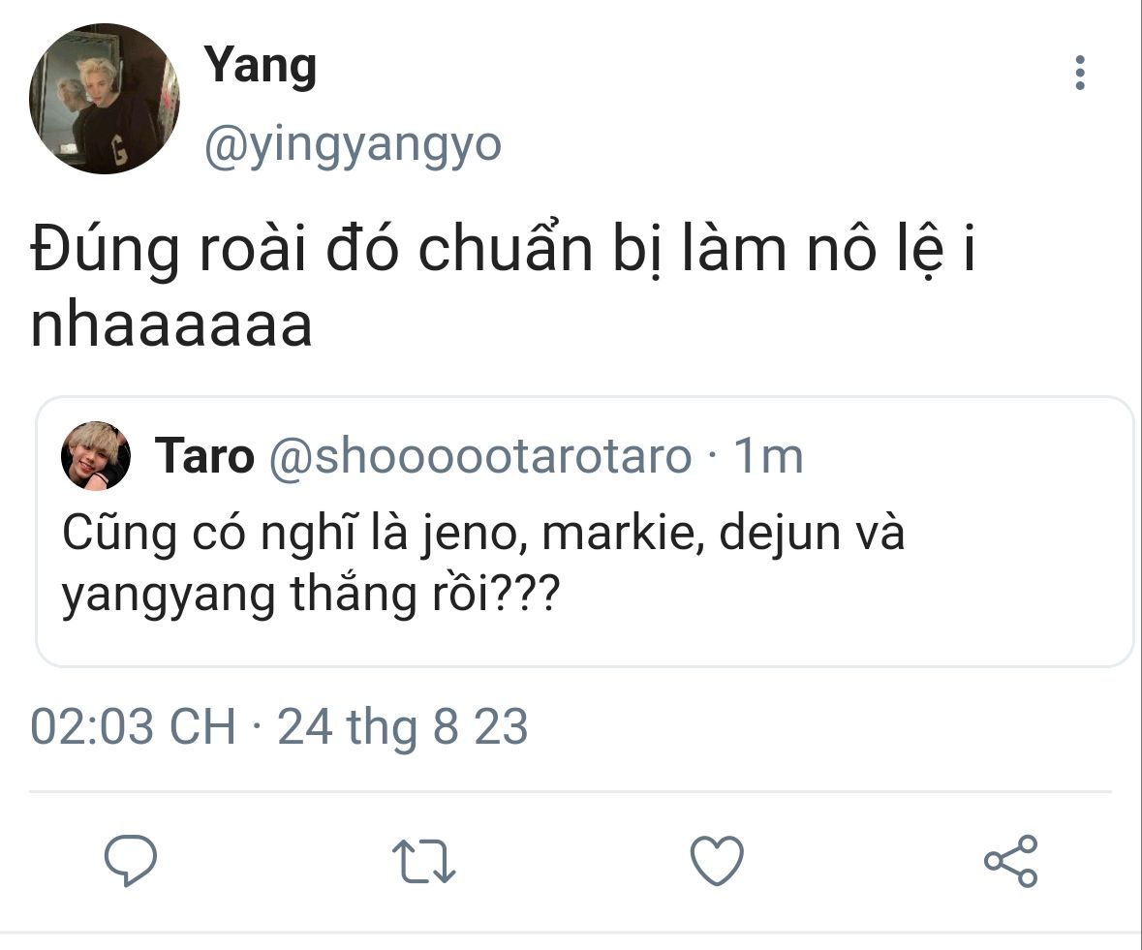Click the word nhaaaaaa in the tweet
1142x950 pixels.
pos(171,323)
